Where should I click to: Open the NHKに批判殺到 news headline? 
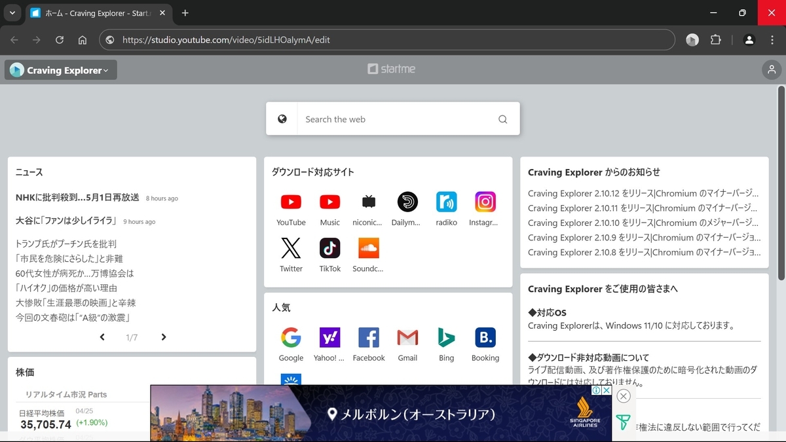(77, 197)
